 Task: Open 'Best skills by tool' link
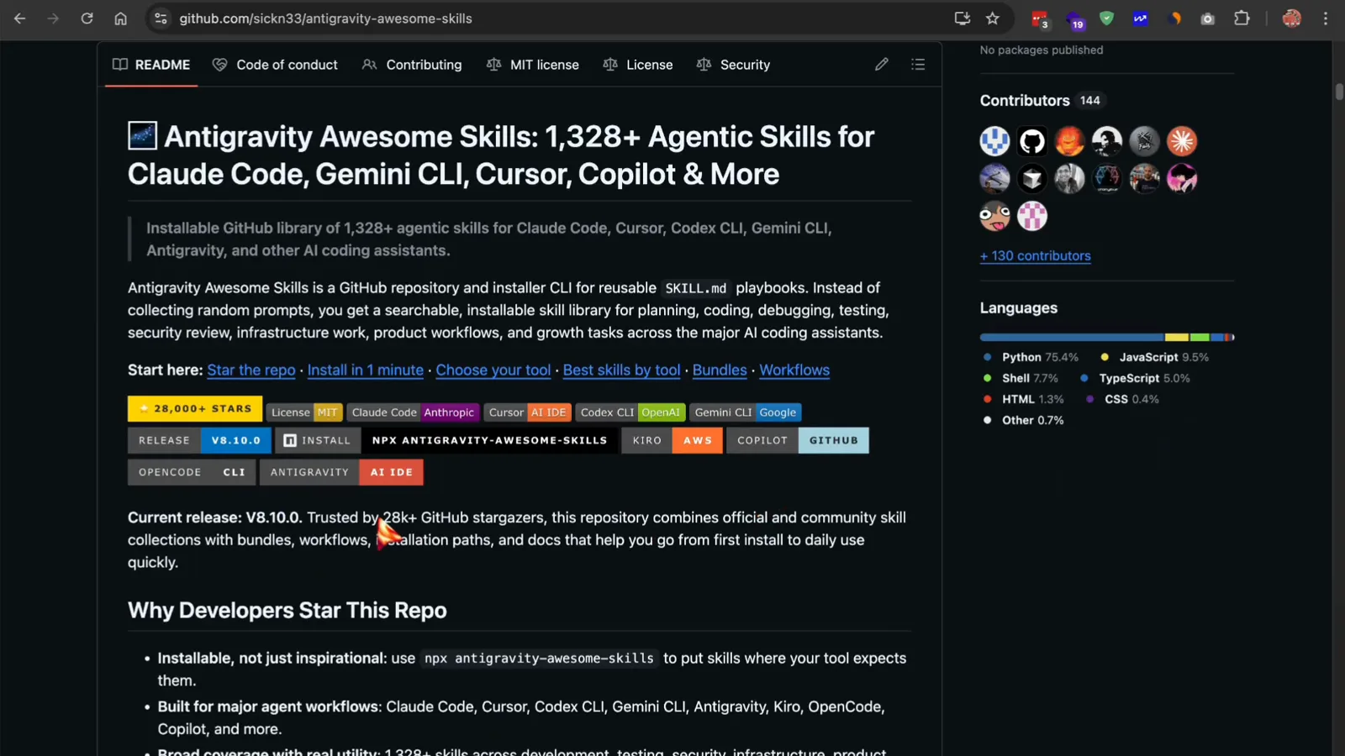pyautogui.click(x=621, y=370)
